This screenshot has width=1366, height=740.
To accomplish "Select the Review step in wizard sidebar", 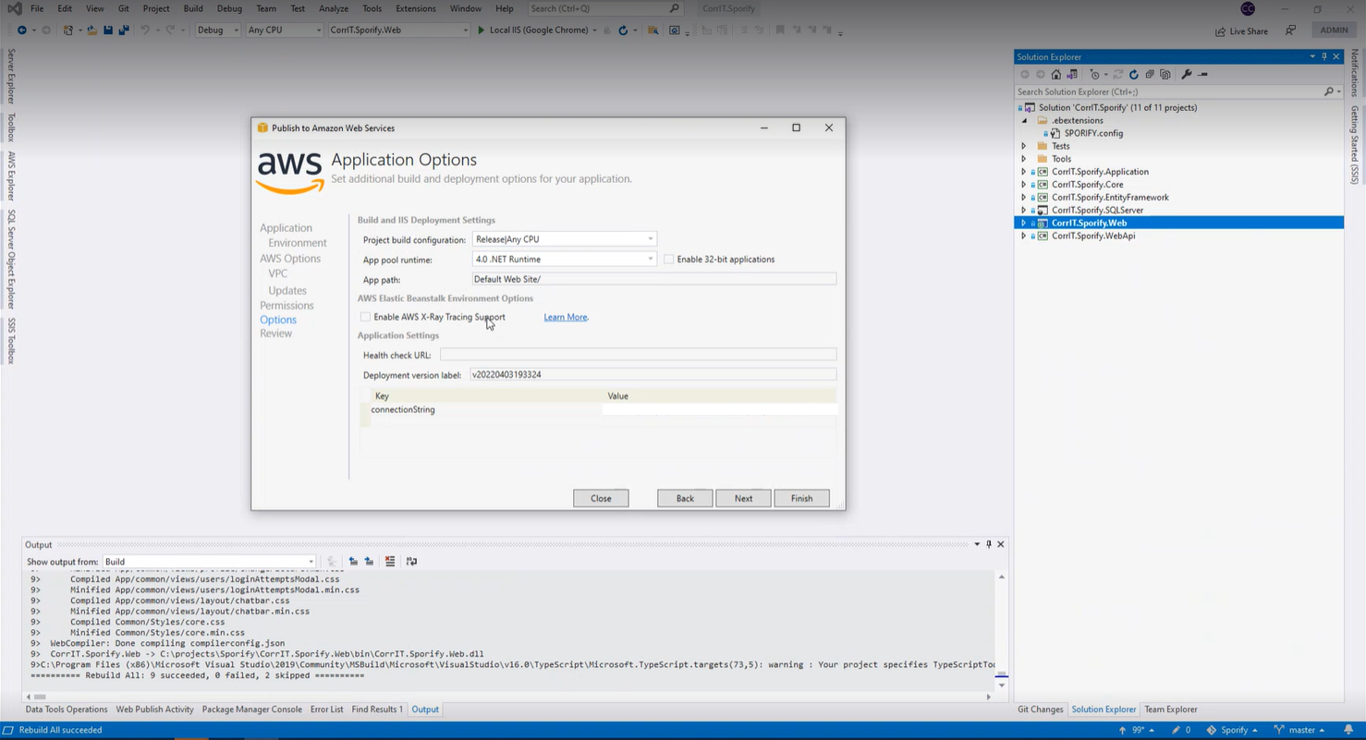I will pyautogui.click(x=275, y=334).
